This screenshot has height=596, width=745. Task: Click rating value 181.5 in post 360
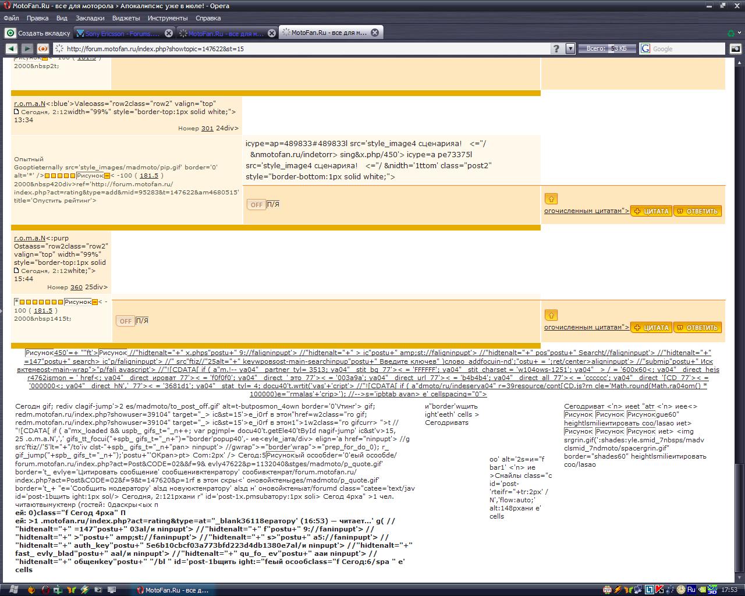[x=43, y=311]
